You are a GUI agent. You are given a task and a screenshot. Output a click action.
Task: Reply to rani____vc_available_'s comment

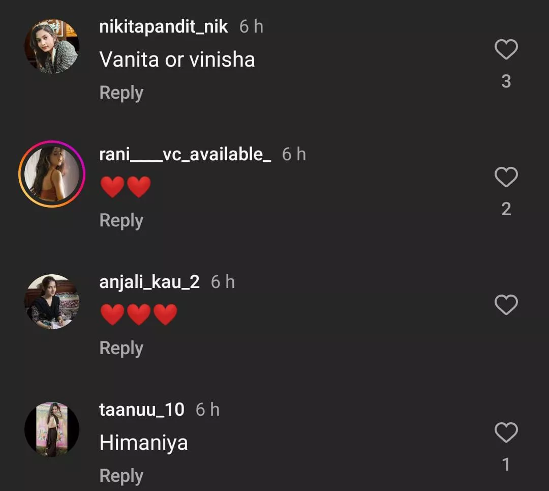point(121,220)
